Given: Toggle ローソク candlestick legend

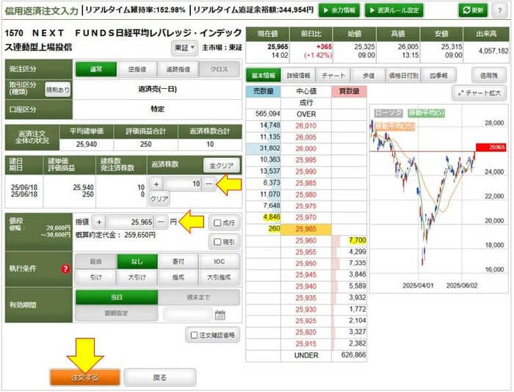Looking at the screenshot, I should pos(388,113).
